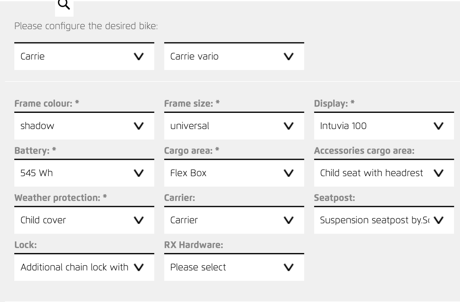
Task: Click chevron arrow in Frame colour field
Action: (139, 126)
